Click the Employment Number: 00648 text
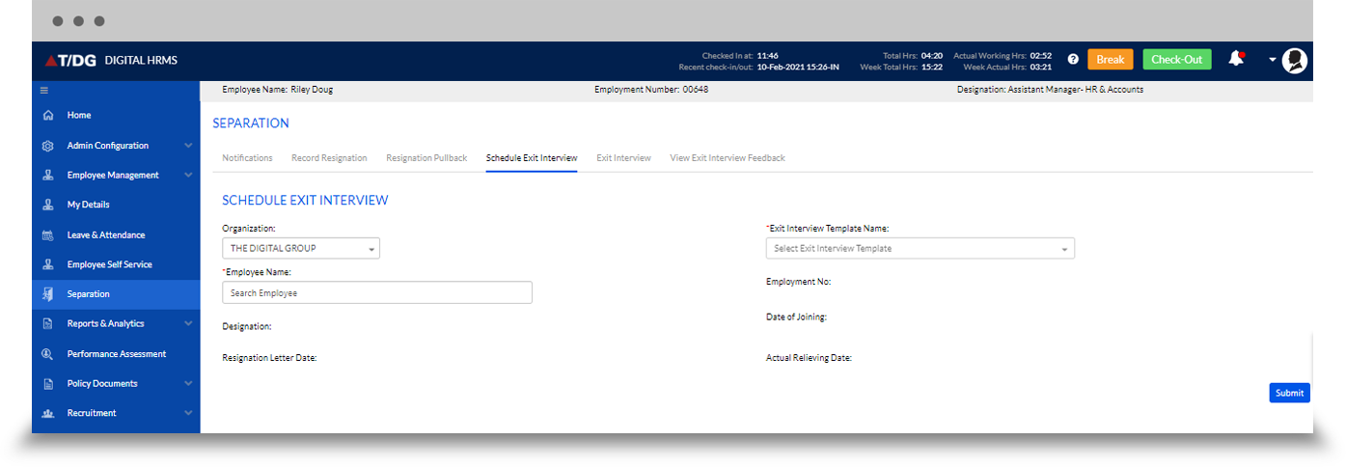This screenshot has height=467, width=1346. point(651,90)
